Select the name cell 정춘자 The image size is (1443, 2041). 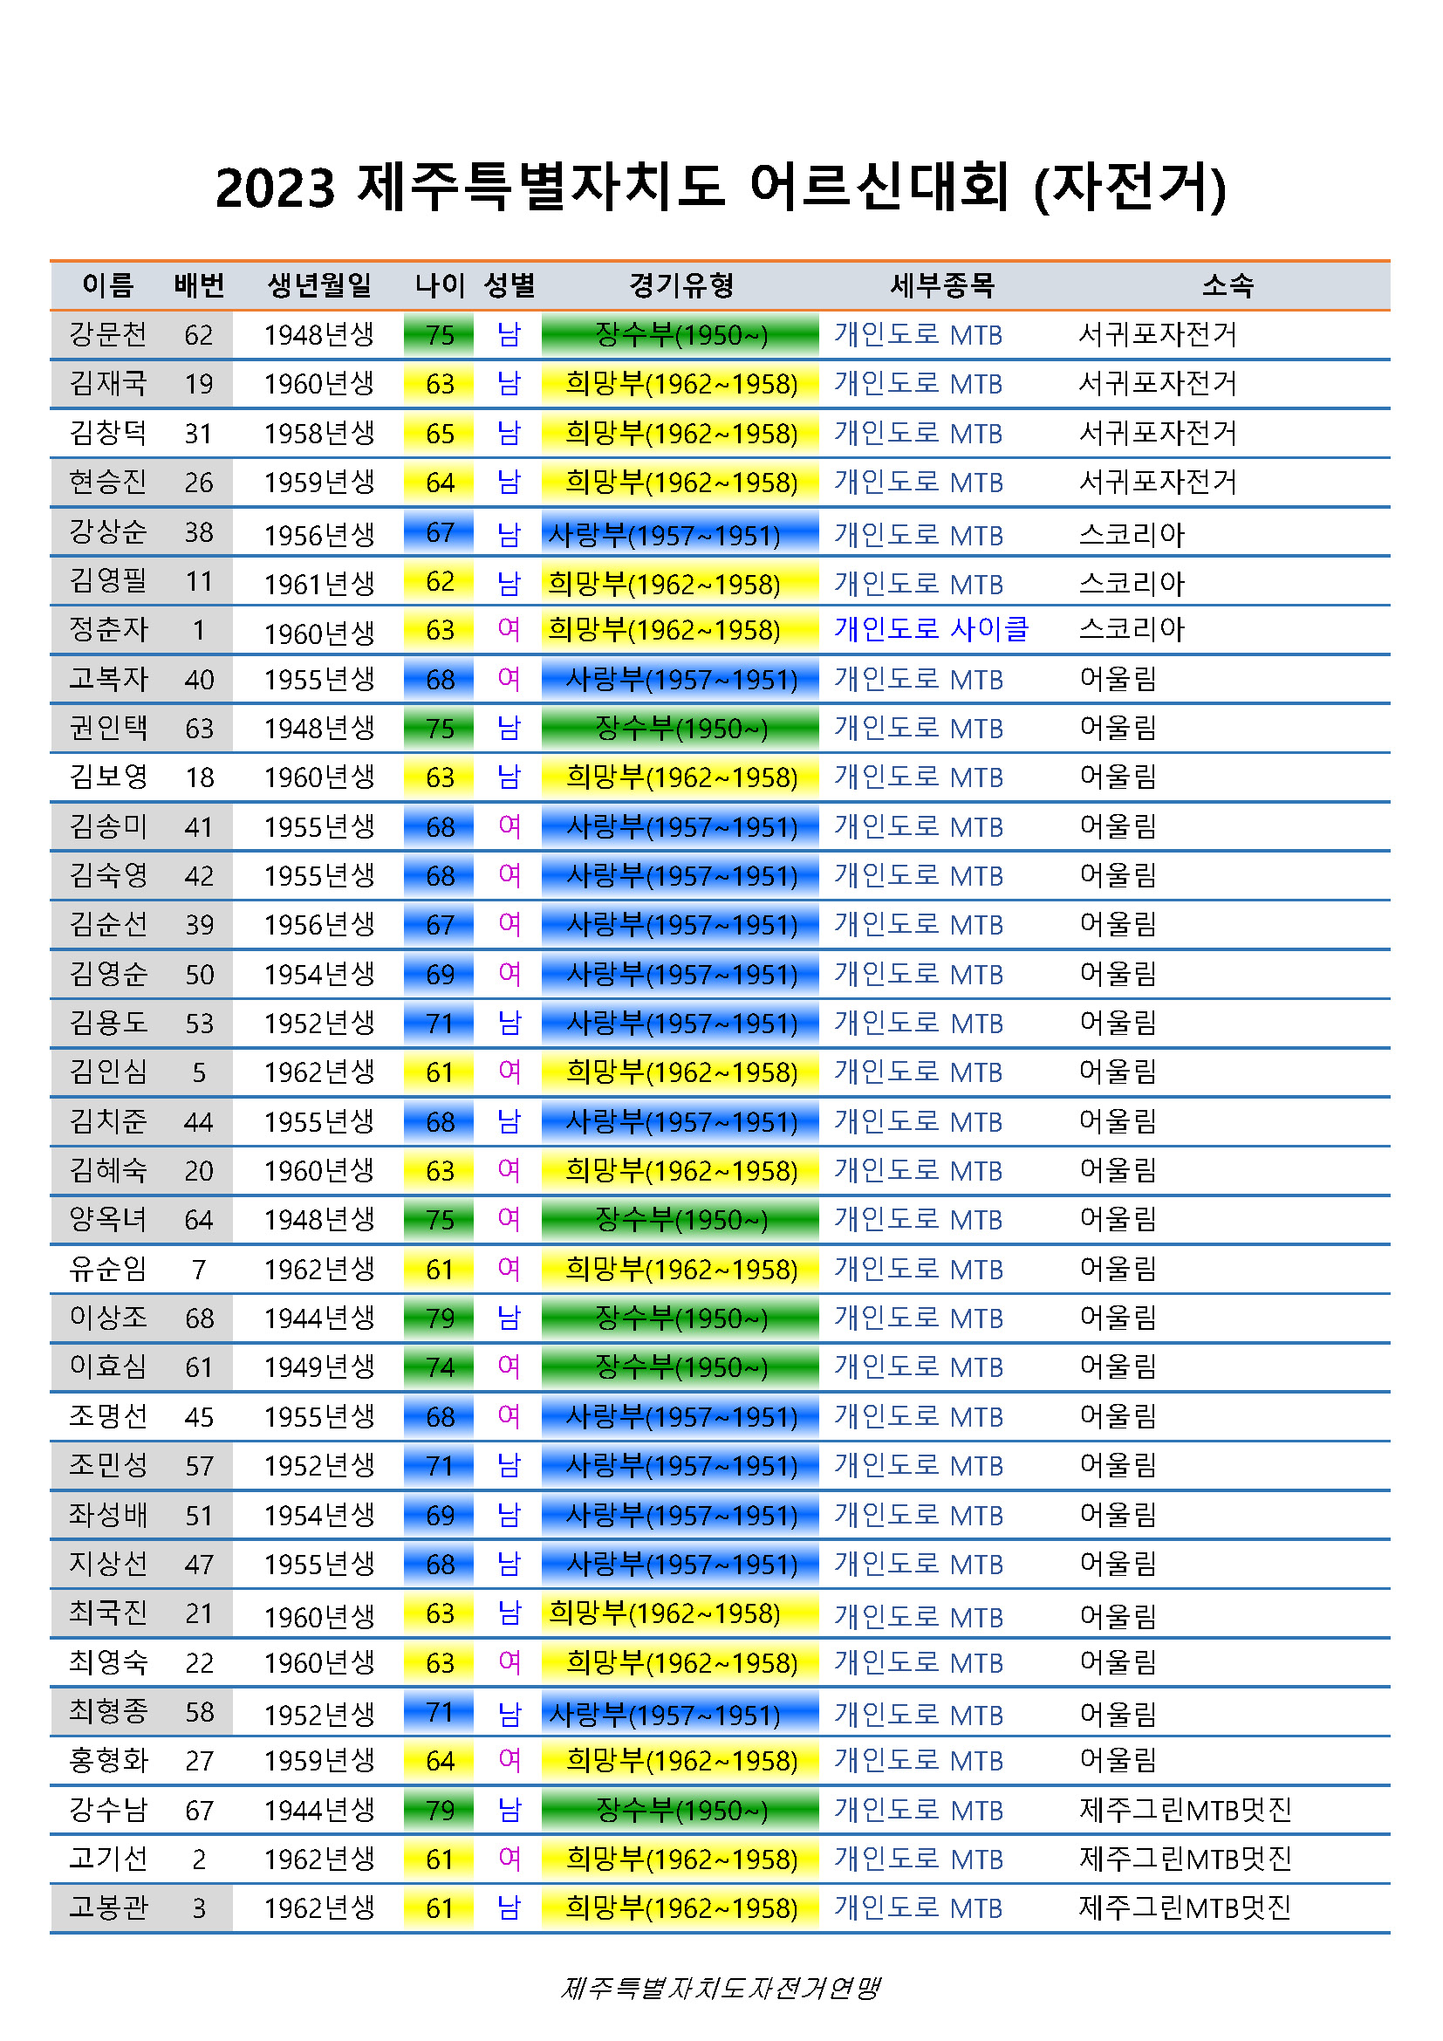[x=107, y=629]
